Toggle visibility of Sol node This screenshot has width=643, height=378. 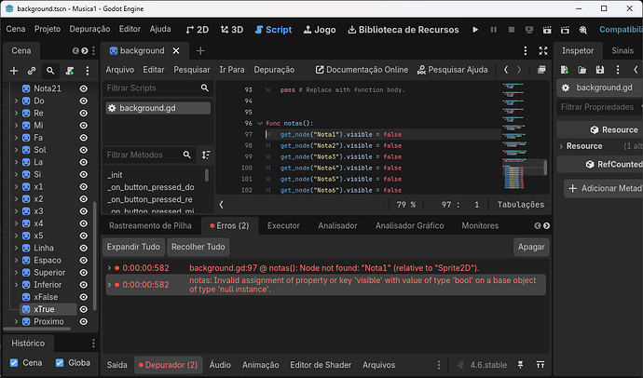(x=84, y=150)
